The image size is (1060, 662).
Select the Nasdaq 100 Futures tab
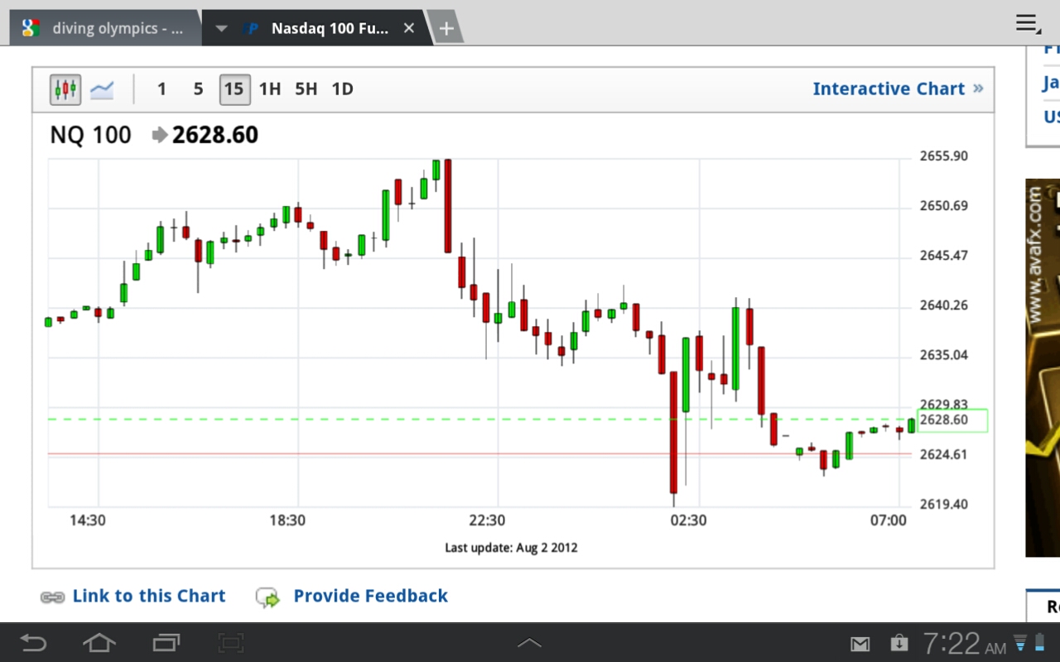click(316, 28)
